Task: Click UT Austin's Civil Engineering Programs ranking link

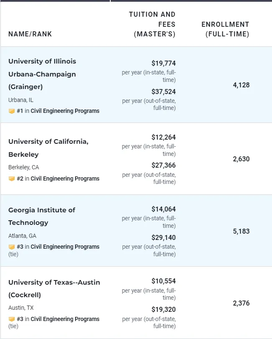Action: coord(65,319)
